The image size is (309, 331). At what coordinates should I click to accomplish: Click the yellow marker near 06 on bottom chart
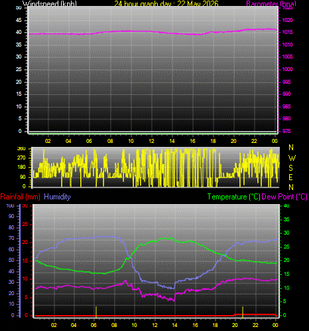(96, 312)
